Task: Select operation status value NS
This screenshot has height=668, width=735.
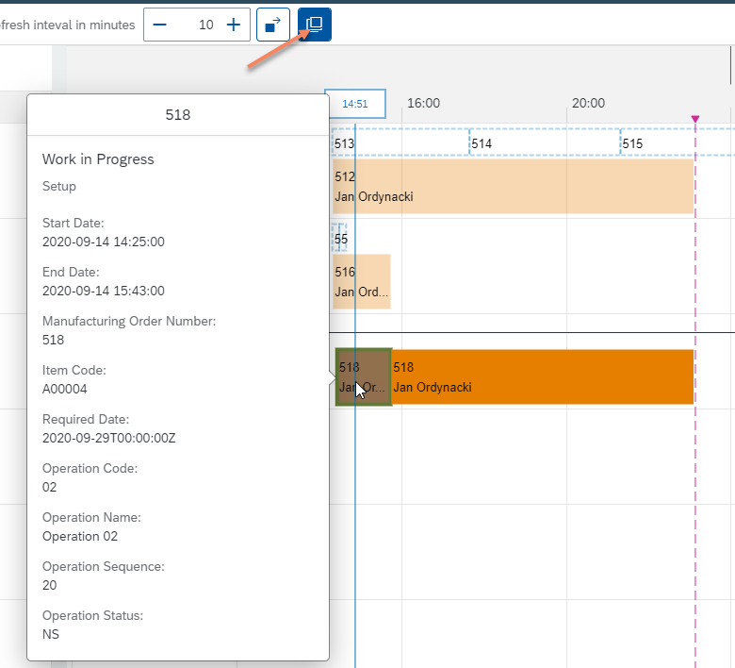Action: pyautogui.click(x=51, y=634)
